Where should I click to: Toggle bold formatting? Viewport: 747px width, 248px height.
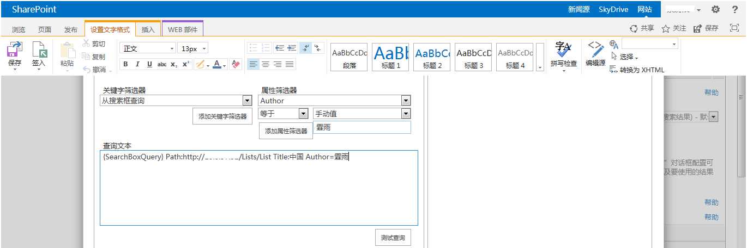point(125,64)
